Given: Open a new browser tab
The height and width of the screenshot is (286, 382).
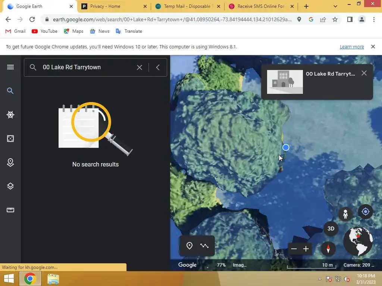Looking at the screenshot, I should point(306,6).
